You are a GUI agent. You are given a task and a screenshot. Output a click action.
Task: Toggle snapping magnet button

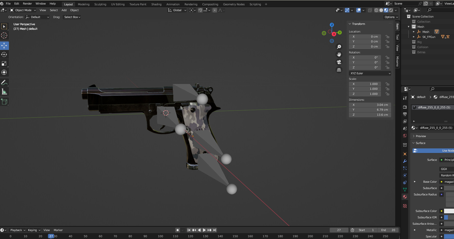(x=200, y=10)
